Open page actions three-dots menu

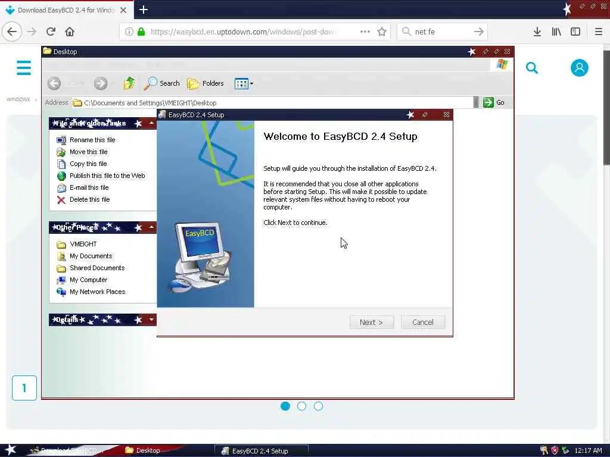click(365, 32)
